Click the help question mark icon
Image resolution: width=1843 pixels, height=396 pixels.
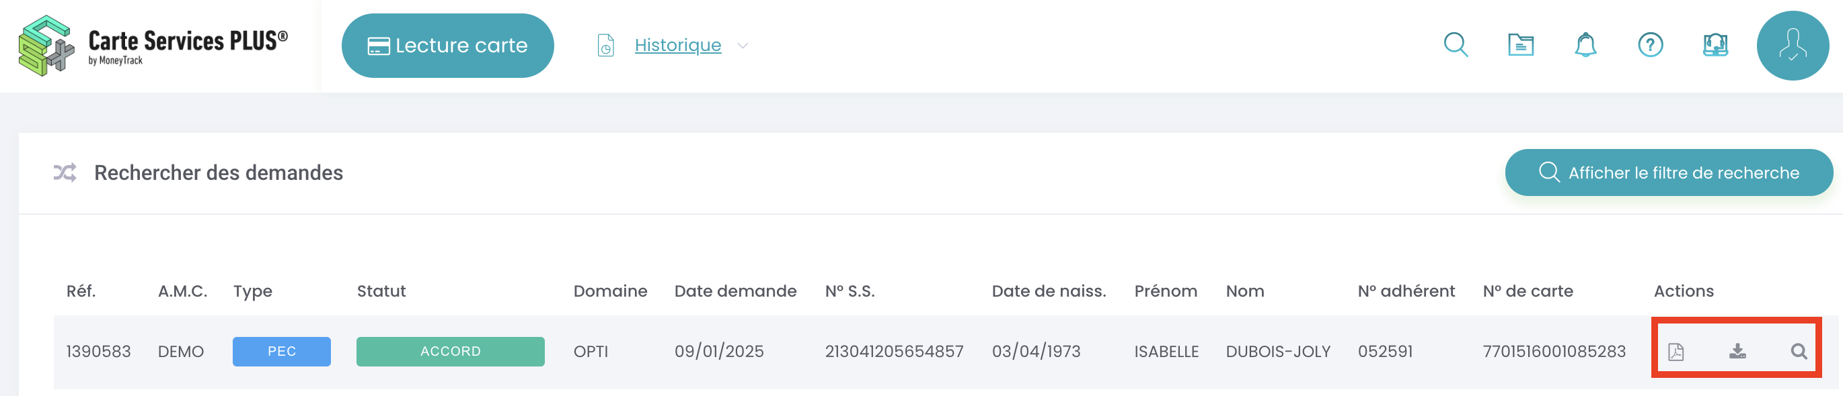(x=1650, y=45)
